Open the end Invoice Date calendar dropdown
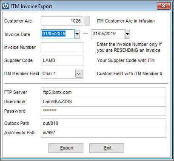This screenshot has height=161, width=174. coord(128,34)
